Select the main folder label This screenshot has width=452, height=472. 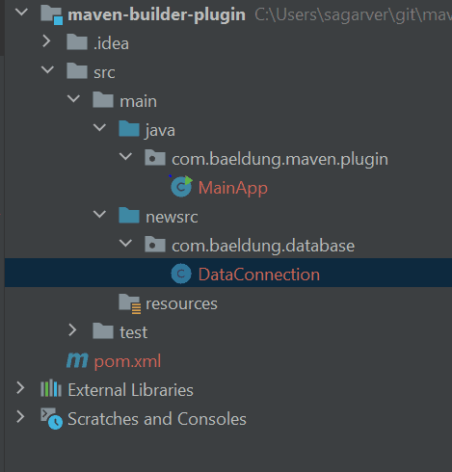point(139,101)
